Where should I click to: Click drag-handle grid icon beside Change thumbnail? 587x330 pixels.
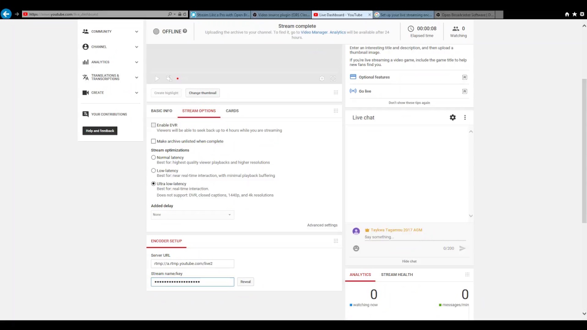(336, 93)
